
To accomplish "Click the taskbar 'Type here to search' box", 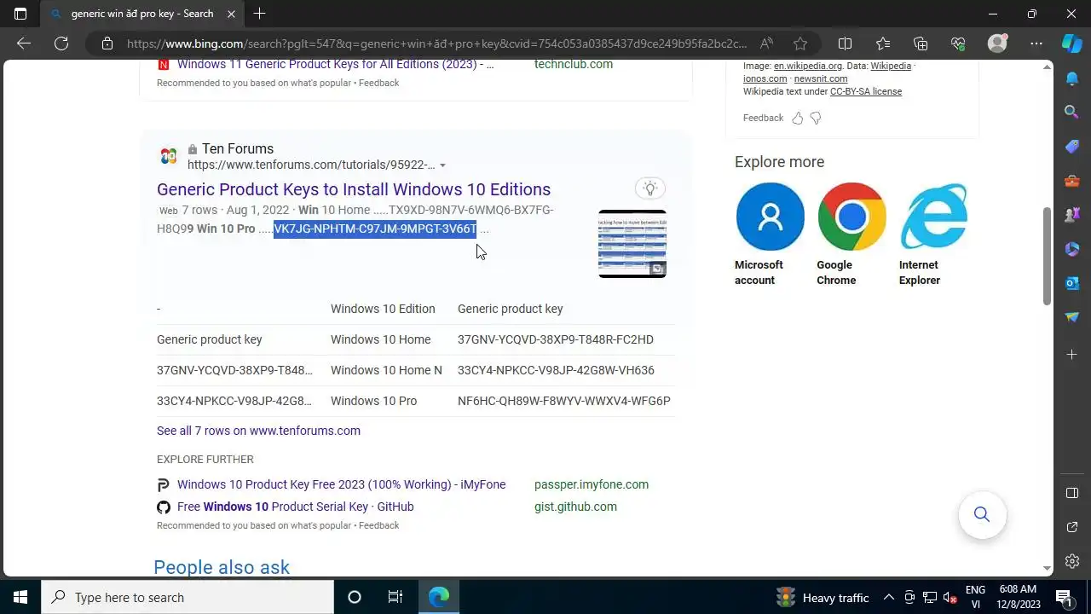I will tap(188, 597).
